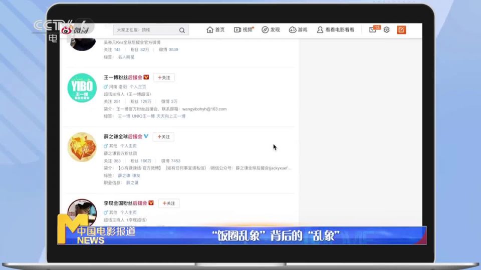481x270 pixels.
Task: Follow 王一博粉丝后援会 with the 关注 button
Action: click(164, 77)
